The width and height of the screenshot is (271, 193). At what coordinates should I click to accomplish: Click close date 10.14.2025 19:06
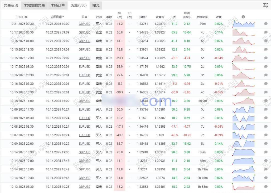click(x=58, y=152)
